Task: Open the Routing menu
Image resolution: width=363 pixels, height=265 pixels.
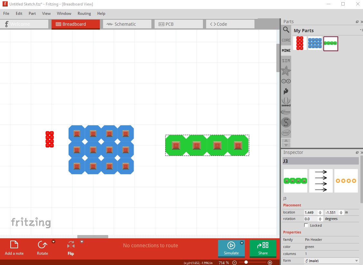Action: (84, 14)
